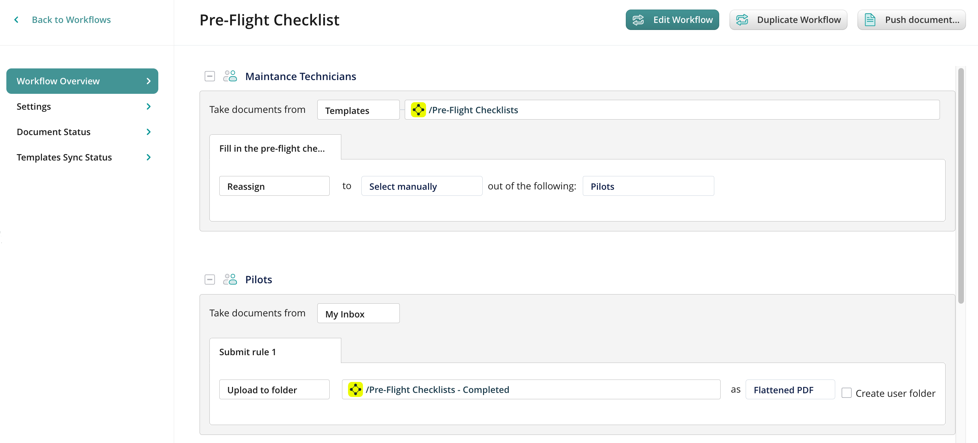Click the Maintance Technicians group icon
The height and width of the screenshot is (443, 978).
[x=230, y=77]
